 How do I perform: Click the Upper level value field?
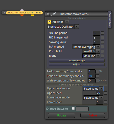[x=100, y=93]
